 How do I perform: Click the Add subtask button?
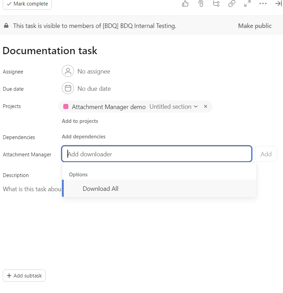coord(24,276)
